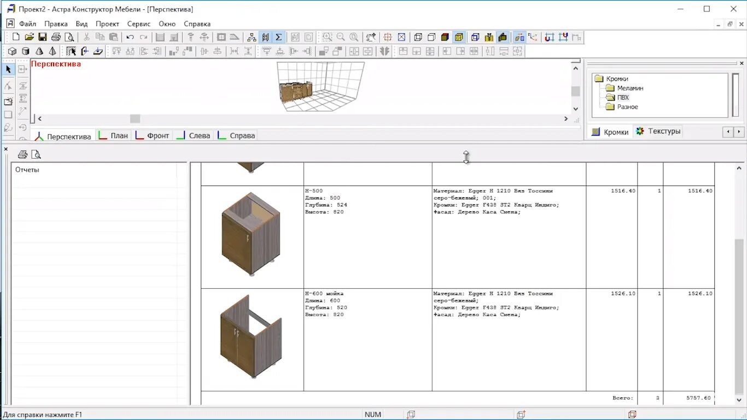
Task: Toggle the textured display mode icon
Action: pyautogui.click(x=459, y=37)
